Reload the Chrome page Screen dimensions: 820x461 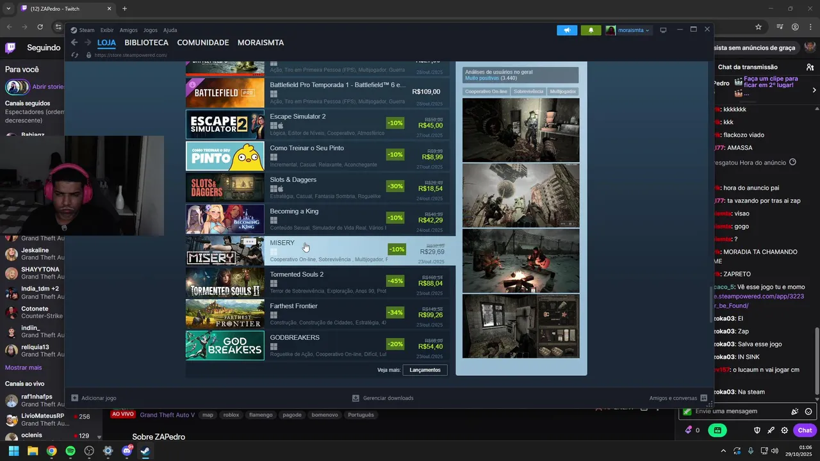click(x=40, y=27)
